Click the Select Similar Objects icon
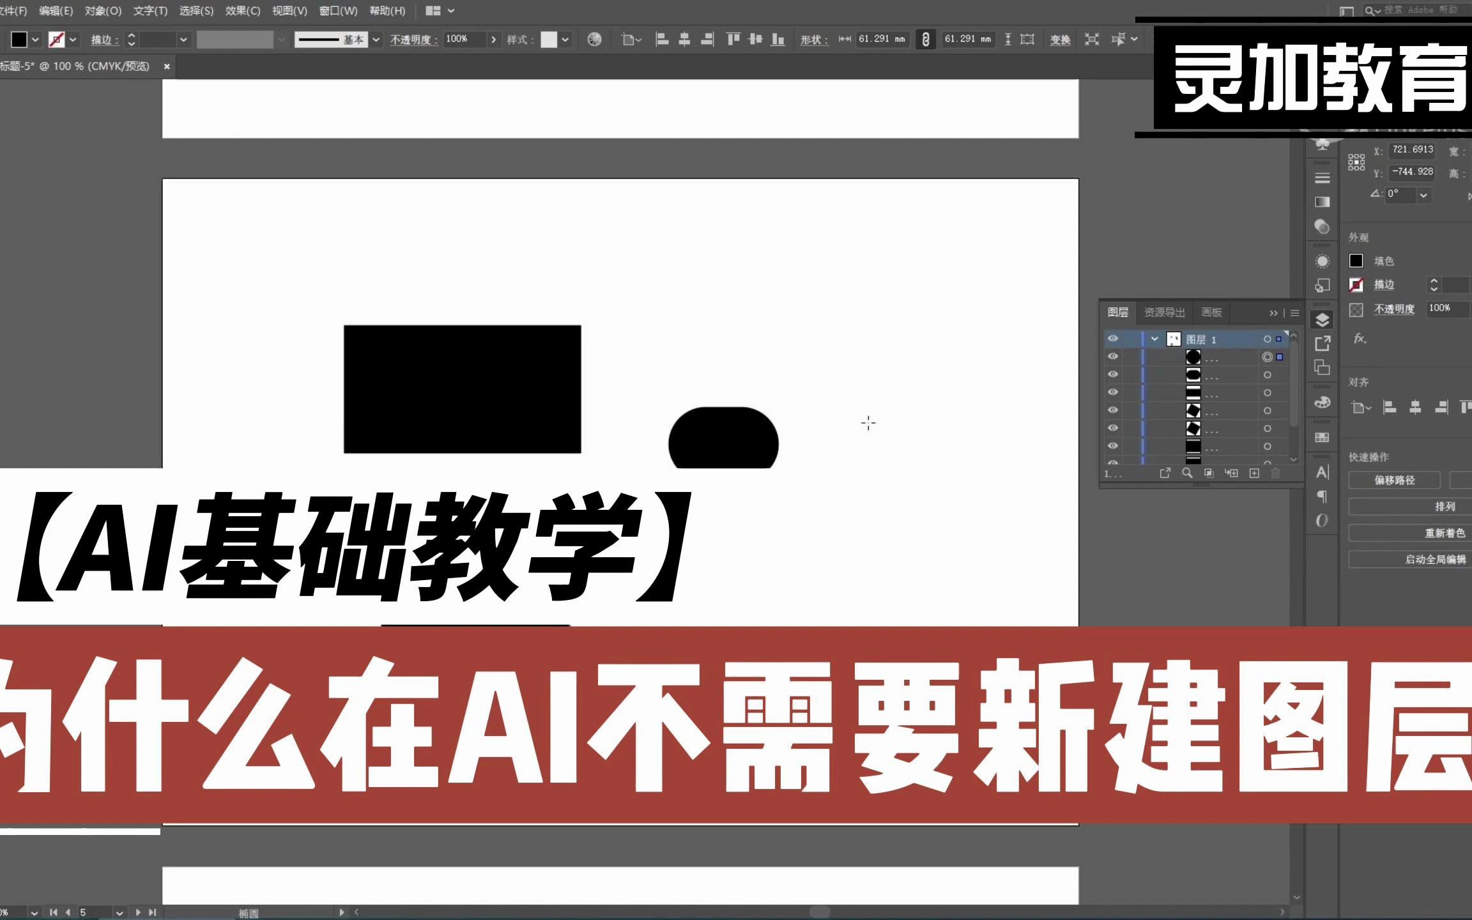The height and width of the screenshot is (920, 1472). tap(1118, 40)
